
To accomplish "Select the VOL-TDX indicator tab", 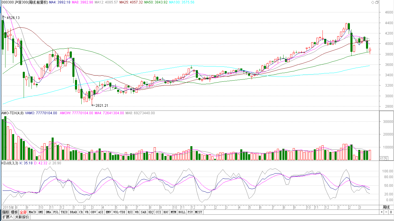I will pos(119,212).
